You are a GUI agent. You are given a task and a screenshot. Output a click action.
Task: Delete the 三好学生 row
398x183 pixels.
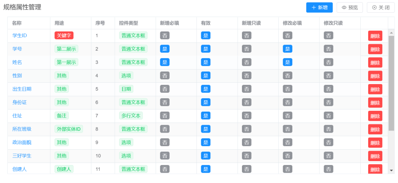point(375,156)
